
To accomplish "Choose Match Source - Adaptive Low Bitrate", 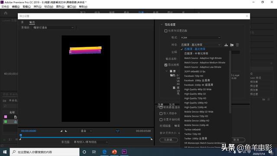I will (203, 67).
